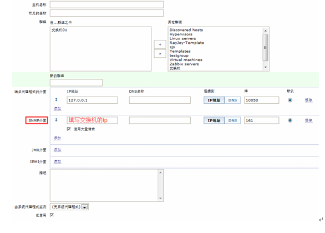Click scroll down arrow of groups list
This screenshot has height=233, width=325.
click(x=265, y=67)
